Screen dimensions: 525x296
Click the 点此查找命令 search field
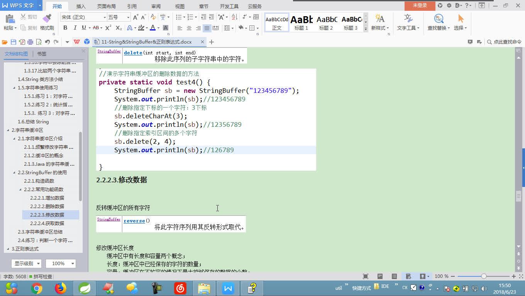point(504,42)
